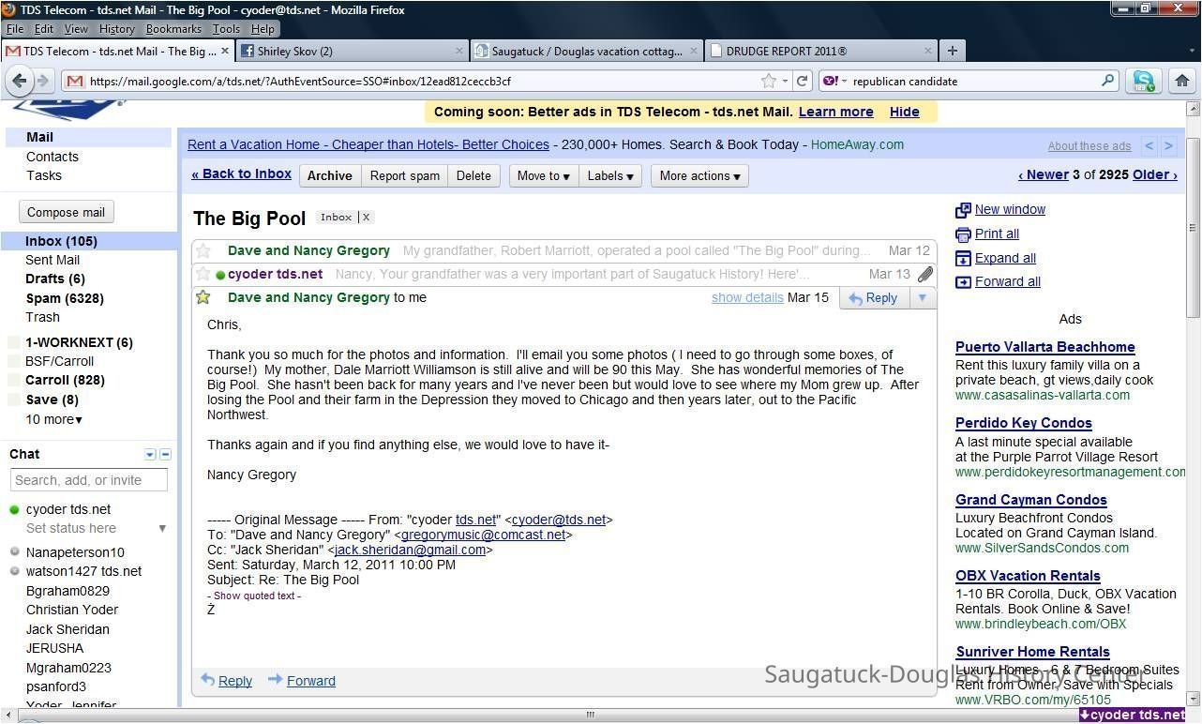
Task: Switch to the DRUDGE REPORT 2011 tab
Action: (x=816, y=52)
